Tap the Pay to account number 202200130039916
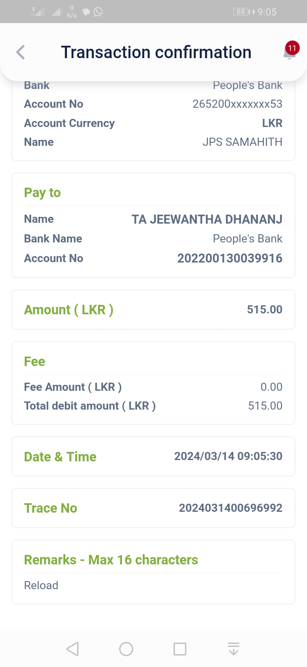The image size is (307, 667). [x=229, y=258]
